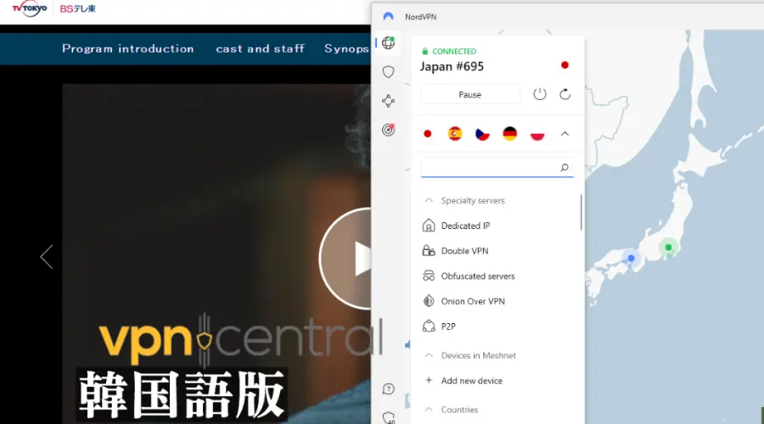Select the Germany flag in recent connections

pos(509,133)
